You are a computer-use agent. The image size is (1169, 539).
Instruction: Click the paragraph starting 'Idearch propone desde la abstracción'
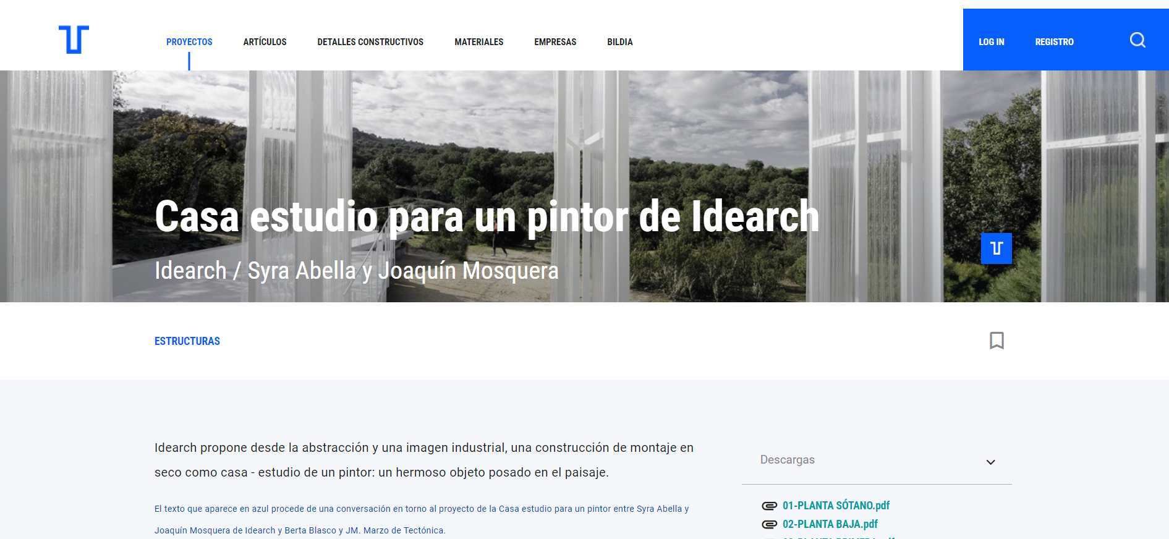coord(424,460)
